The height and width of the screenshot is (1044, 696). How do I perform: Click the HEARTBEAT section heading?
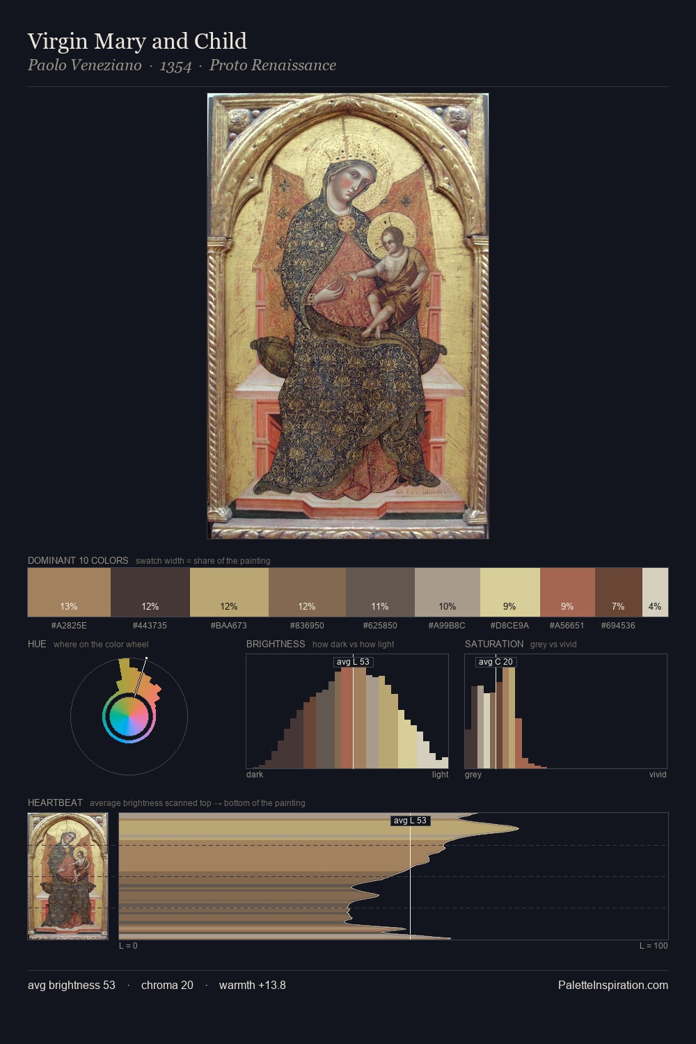pyautogui.click(x=55, y=802)
